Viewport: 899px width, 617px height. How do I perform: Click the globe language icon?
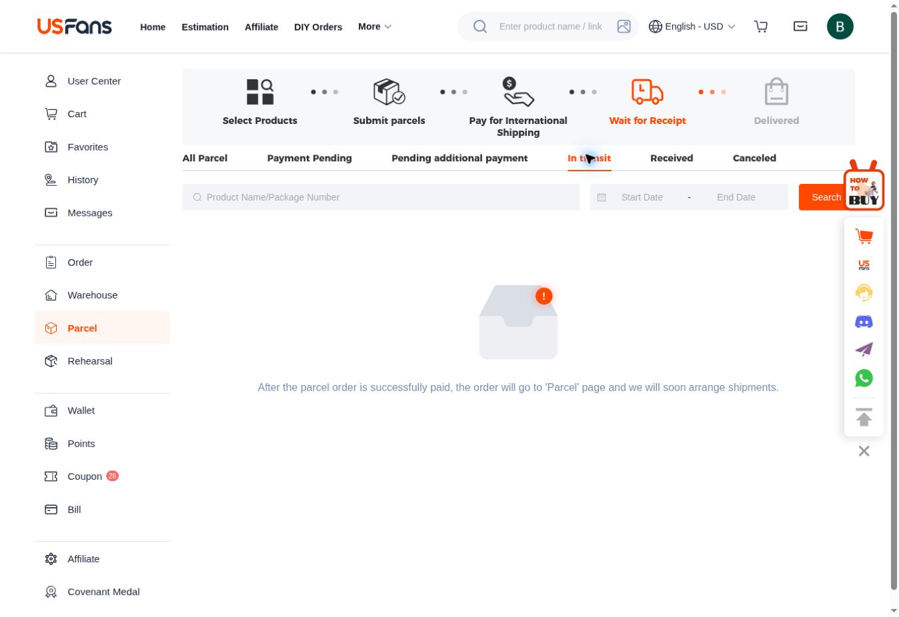pyautogui.click(x=656, y=27)
